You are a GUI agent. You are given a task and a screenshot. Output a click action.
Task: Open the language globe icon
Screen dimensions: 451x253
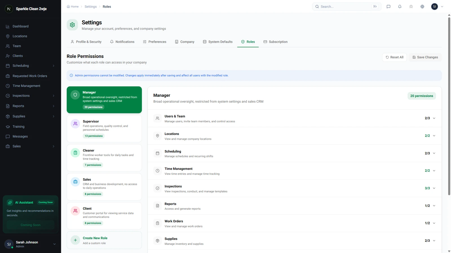tap(422, 6)
